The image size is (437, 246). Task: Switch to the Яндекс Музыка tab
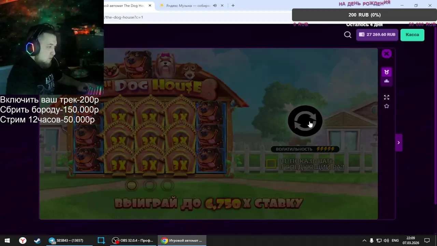[x=188, y=5]
